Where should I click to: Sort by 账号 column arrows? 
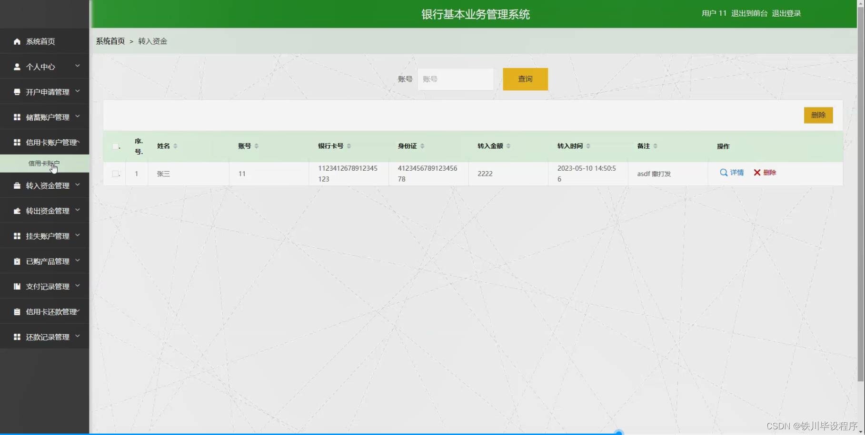pos(256,146)
